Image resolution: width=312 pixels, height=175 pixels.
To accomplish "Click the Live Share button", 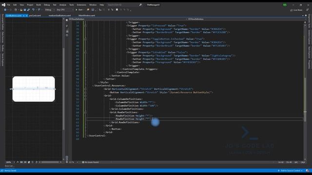I will (x=296, y=10).
